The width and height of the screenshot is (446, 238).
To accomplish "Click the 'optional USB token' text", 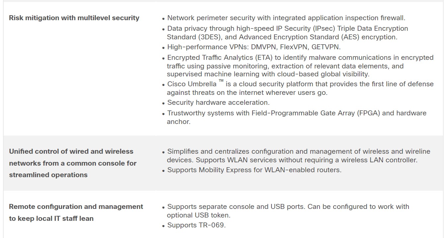I will click(198, 215).
